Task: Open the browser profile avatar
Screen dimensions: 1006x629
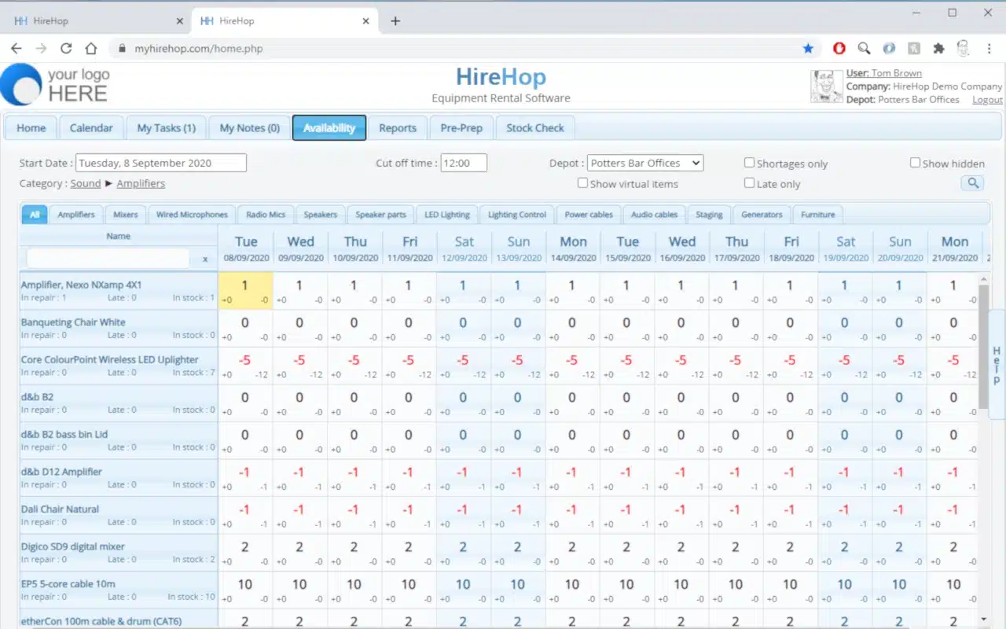Action: coord(964,48)
